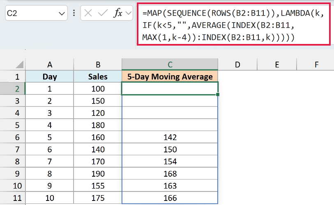
Task: Expand the fx options chevron
Action: [x=129, y=13]
